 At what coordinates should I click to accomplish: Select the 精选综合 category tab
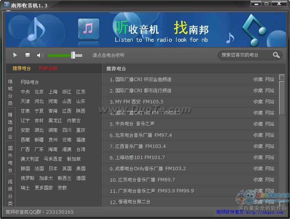10,126
